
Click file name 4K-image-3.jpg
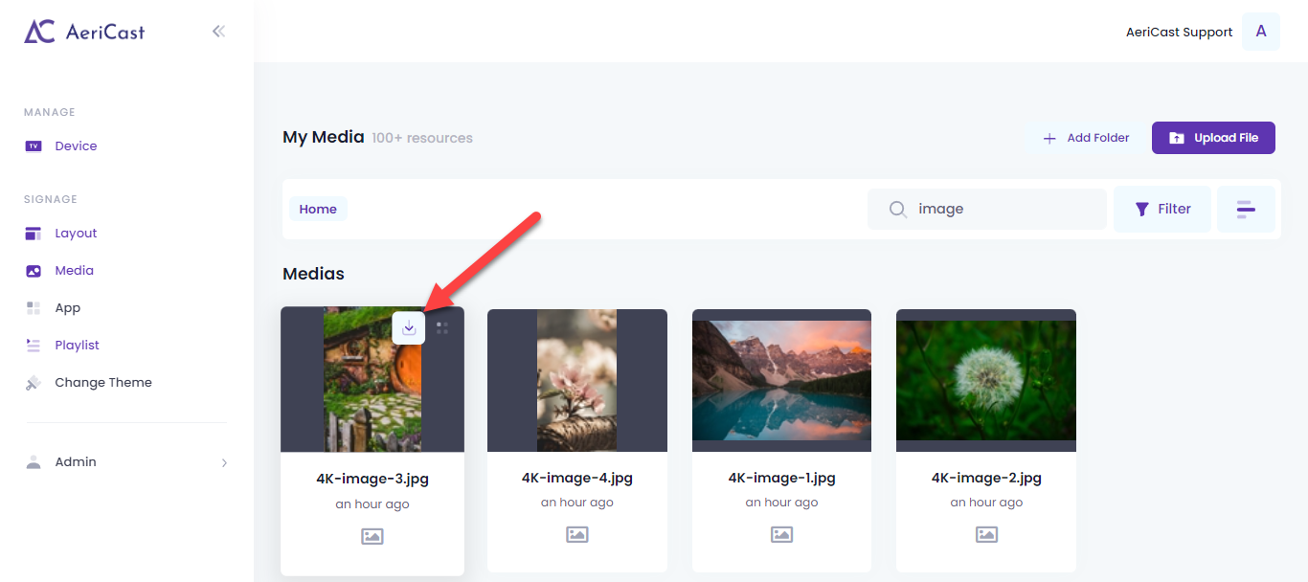click(372, 480)
